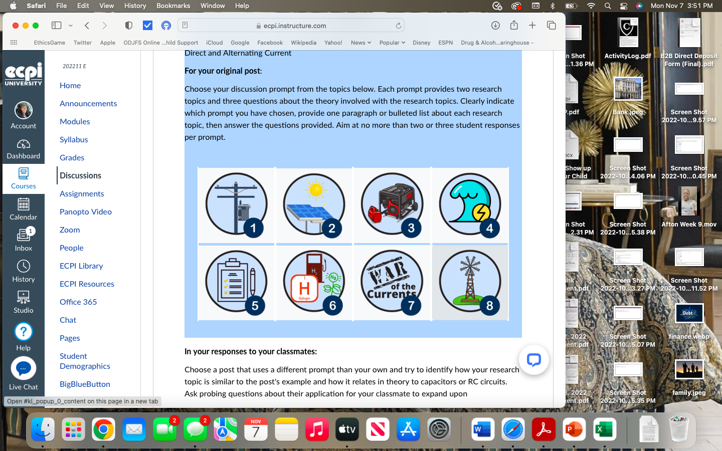Open the Inbox with one unread message
This screenshot has width=722, height=451.
coord(23,240)
